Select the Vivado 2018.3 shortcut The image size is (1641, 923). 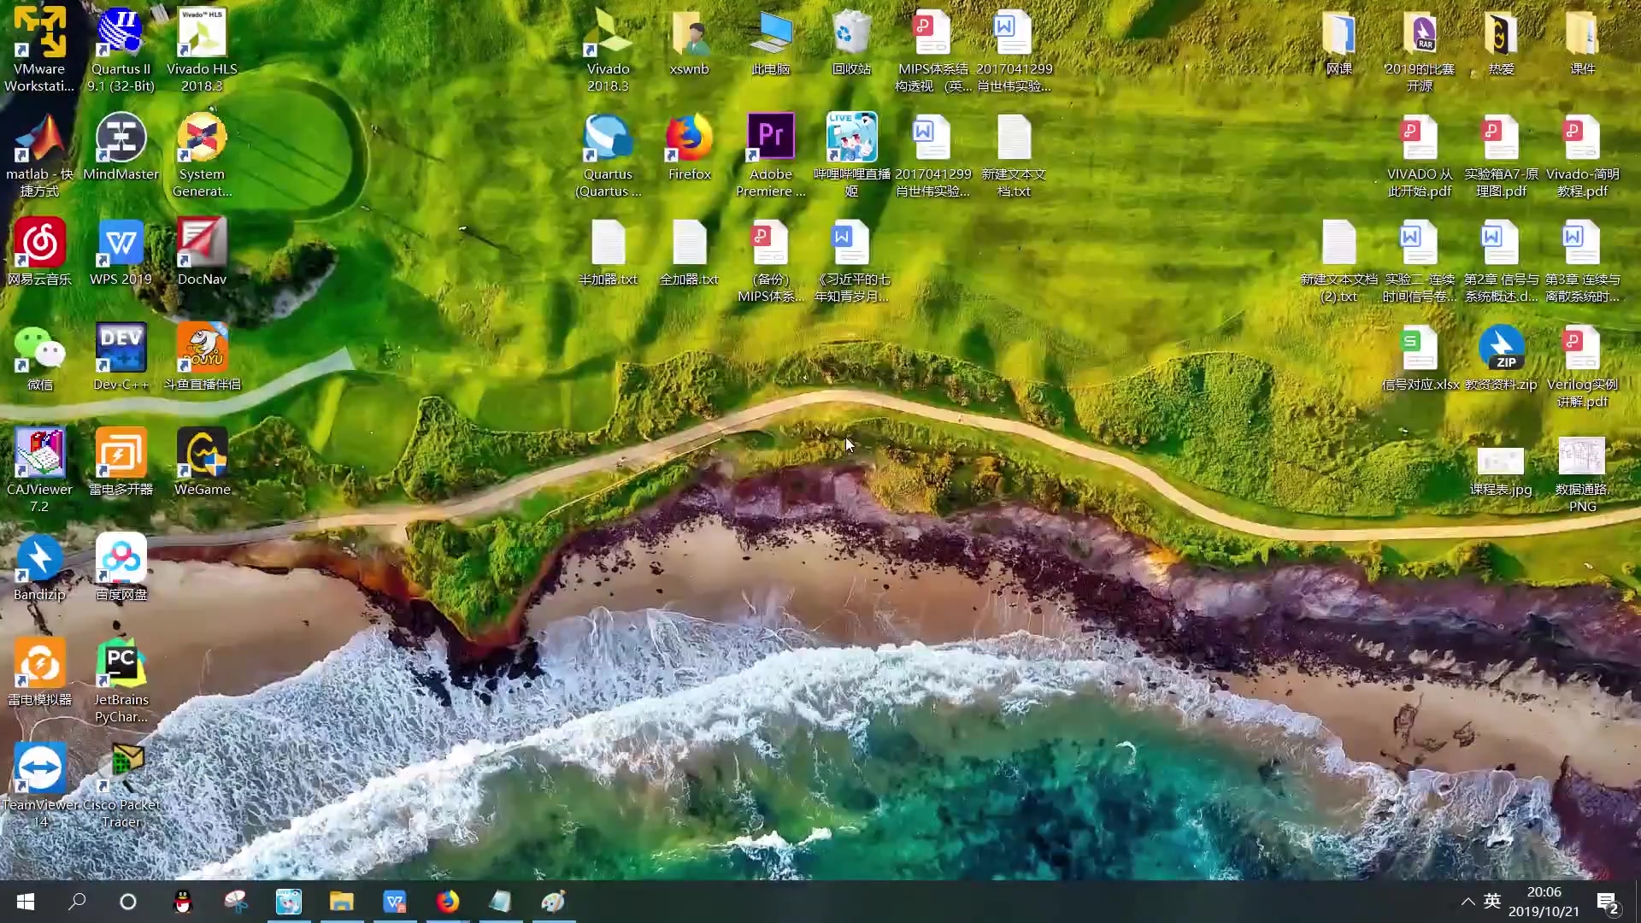pos(608,34)
